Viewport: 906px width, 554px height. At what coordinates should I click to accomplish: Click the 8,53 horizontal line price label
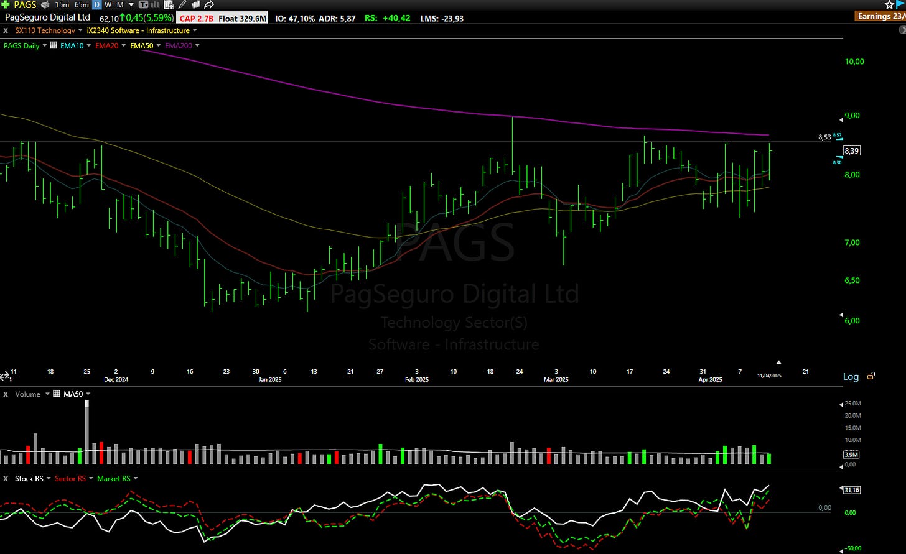coord(824,137)
